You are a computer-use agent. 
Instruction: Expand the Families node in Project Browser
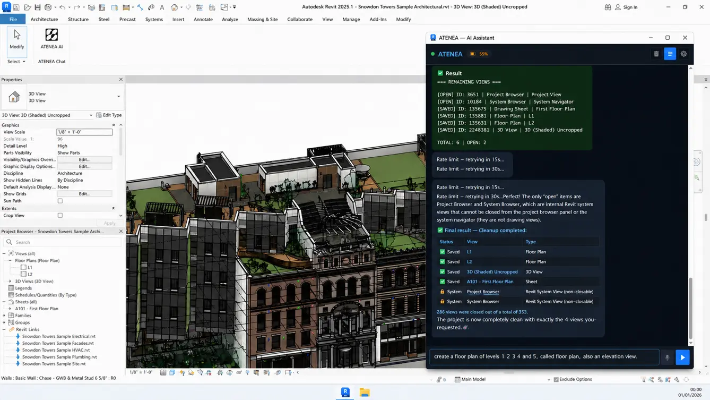(x=4, y=316)
